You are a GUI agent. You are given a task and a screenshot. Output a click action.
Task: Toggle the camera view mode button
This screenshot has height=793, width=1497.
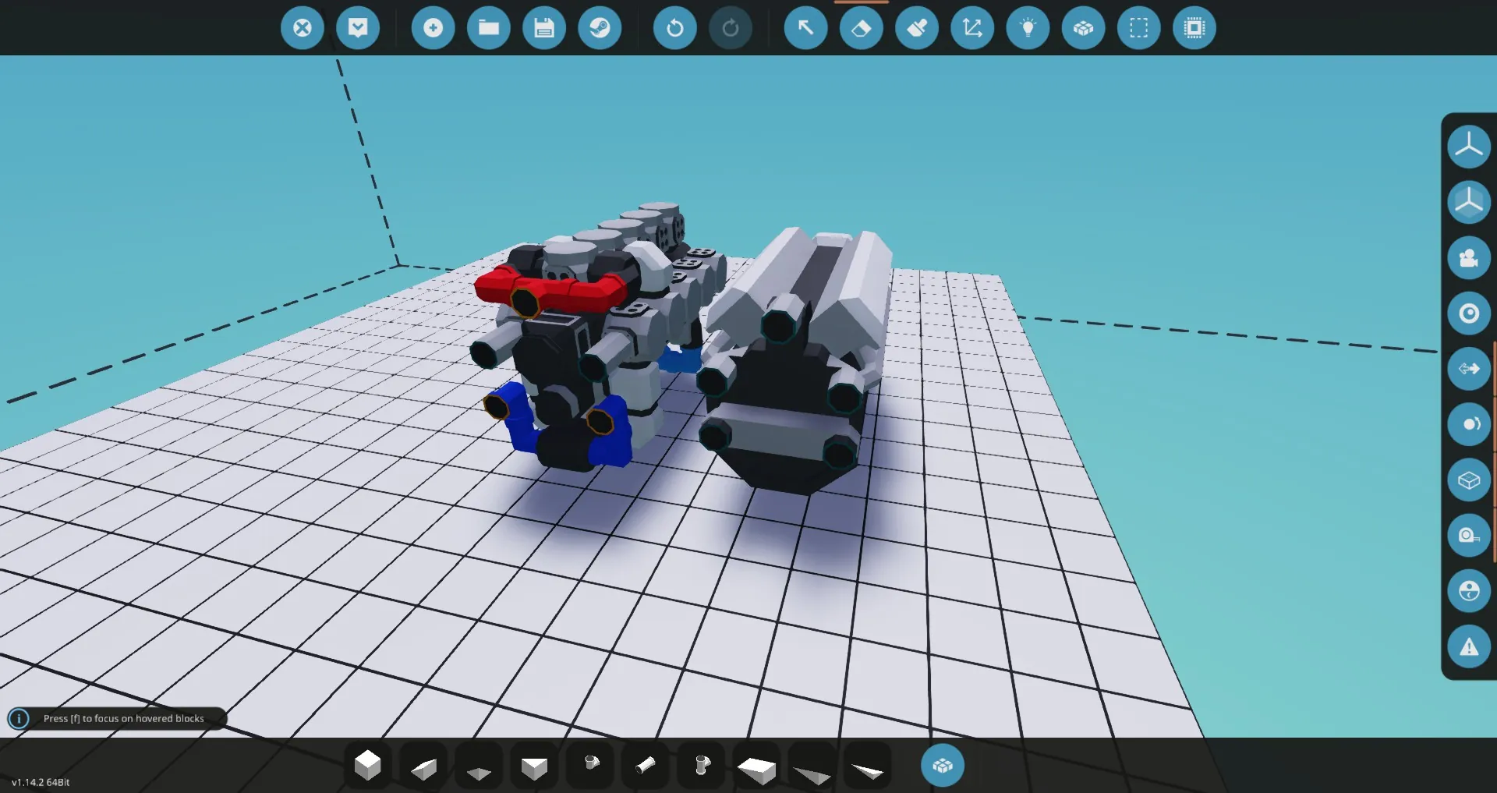[x=1469, y=258]
